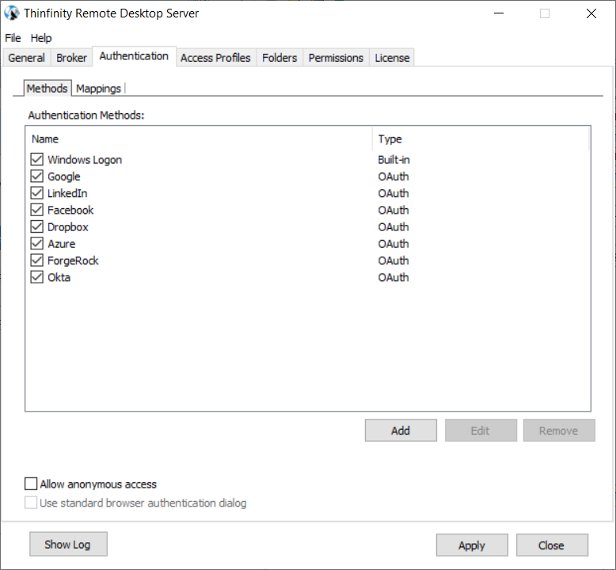Image resolution: width=616 pixels, height=570 pixels.
Task: Uncheck the Dropbox authentication method
Action: [x=37, y=227]
